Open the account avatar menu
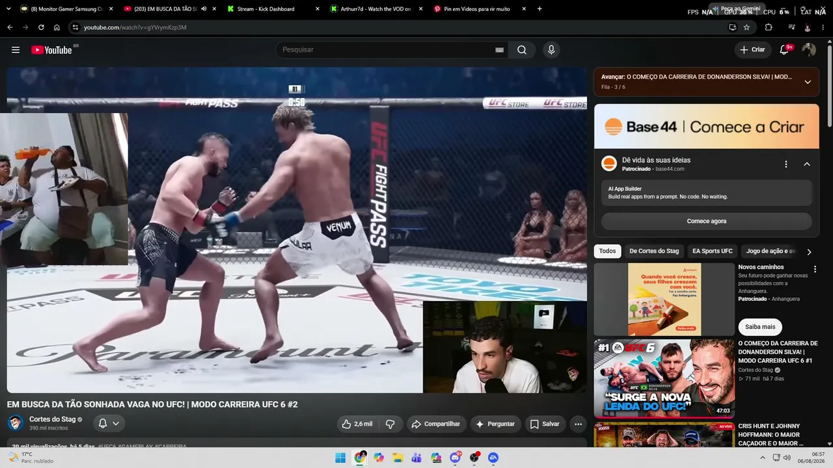 coord(809,50)
